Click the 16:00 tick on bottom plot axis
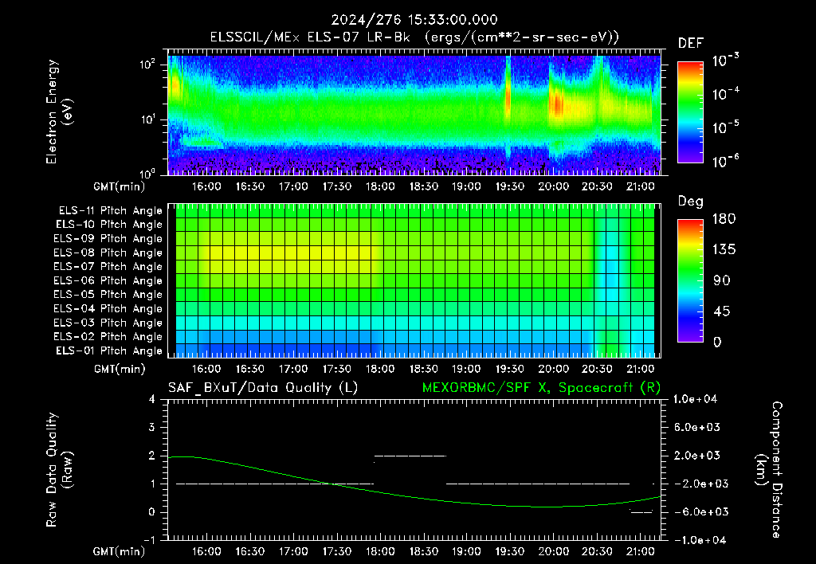816x564 pixels. [x=206, y=551]
